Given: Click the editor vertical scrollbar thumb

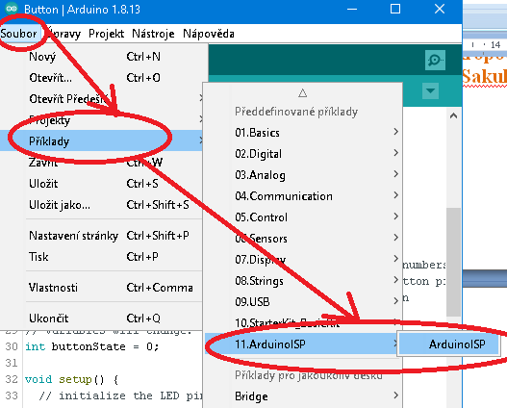Looking at the screenshot, I should (x=453, y=262).
